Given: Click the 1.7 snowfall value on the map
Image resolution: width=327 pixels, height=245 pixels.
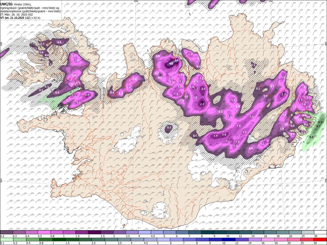Looking at the screenshot, I should [x=196, y=89].
